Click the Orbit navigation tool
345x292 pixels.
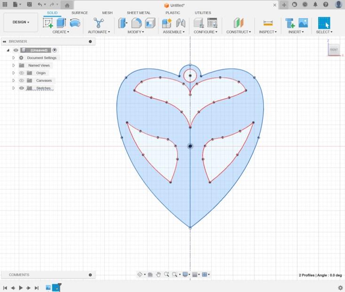140,275
